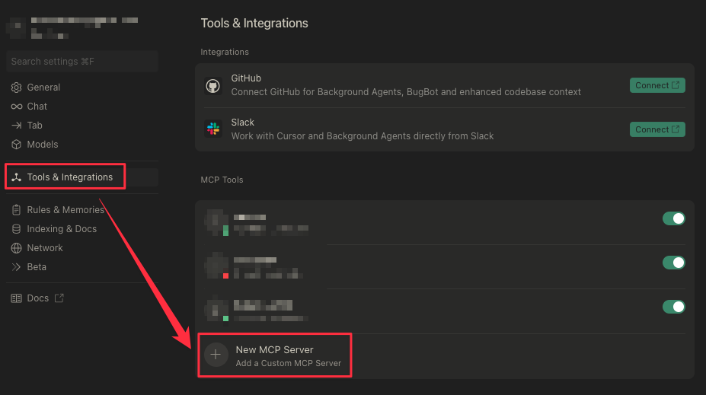
Task: Click the Slack logo icon
Action: (213, 129)
